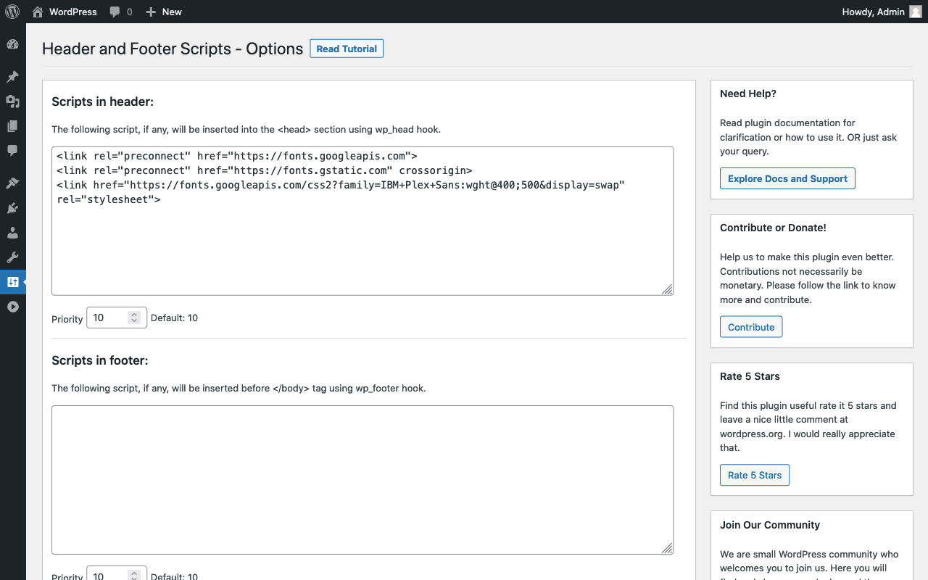Open Comments from the sidebar
928x580 pixels.
click(x=12, y=151)
